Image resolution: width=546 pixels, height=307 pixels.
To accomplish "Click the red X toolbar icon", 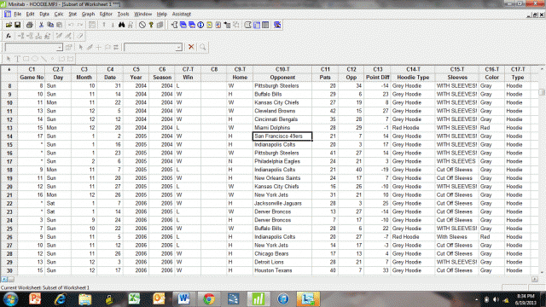I will pyautogui.click(x=191, y=47).
